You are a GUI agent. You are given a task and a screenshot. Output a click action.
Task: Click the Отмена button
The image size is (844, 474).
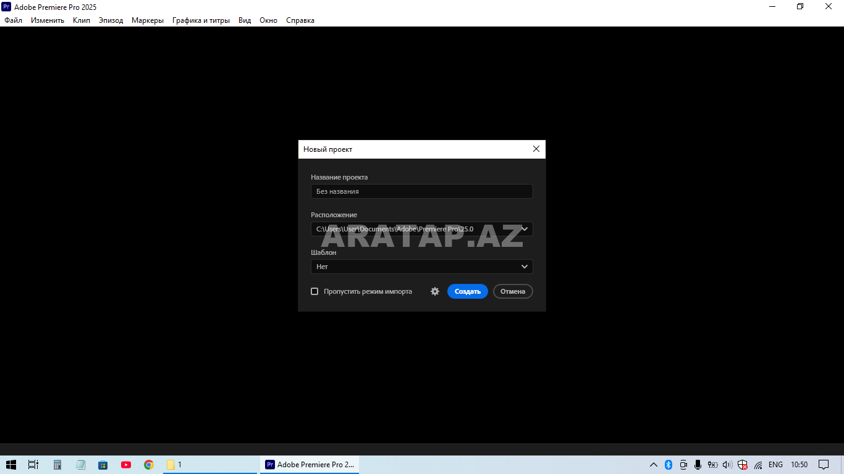[513, 291]
